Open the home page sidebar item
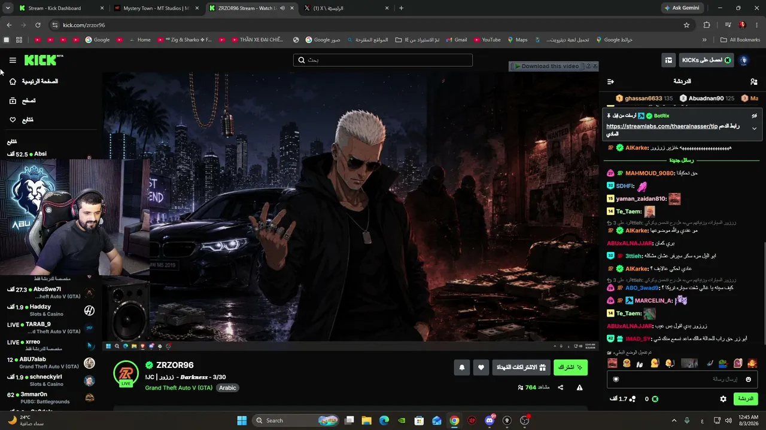 pyautogui.click(x=34, y=81)
